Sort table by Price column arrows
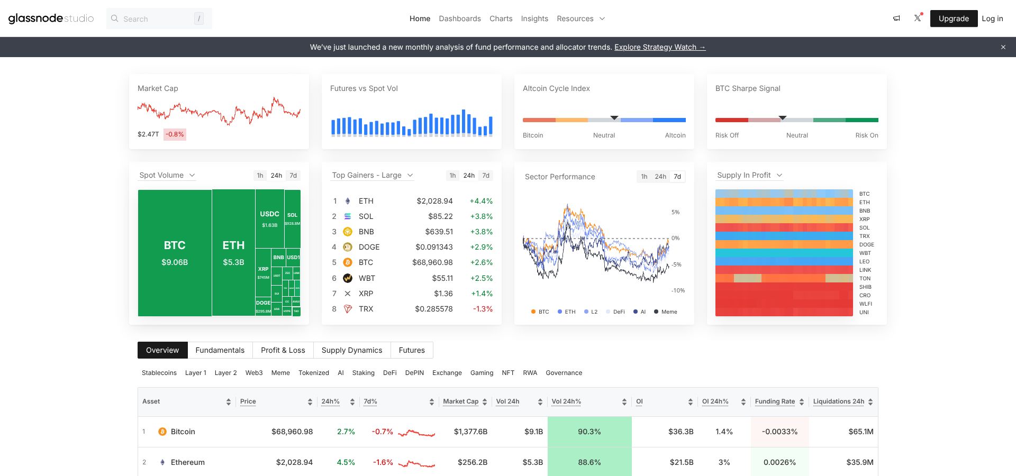The image size is (1016, 476). (310, 402)
